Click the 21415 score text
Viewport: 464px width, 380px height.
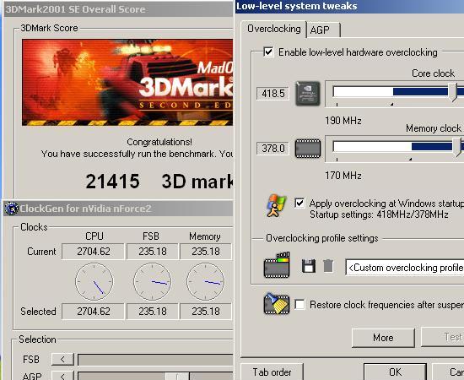point(112,182)
